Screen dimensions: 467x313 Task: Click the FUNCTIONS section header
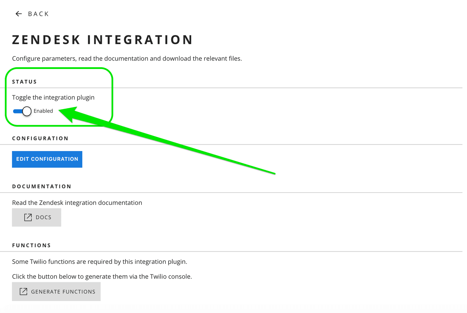[32, 245]
